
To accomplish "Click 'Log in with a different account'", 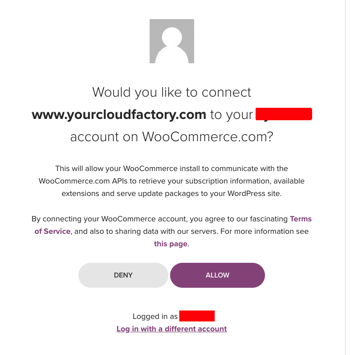I will tap(171, 329).
